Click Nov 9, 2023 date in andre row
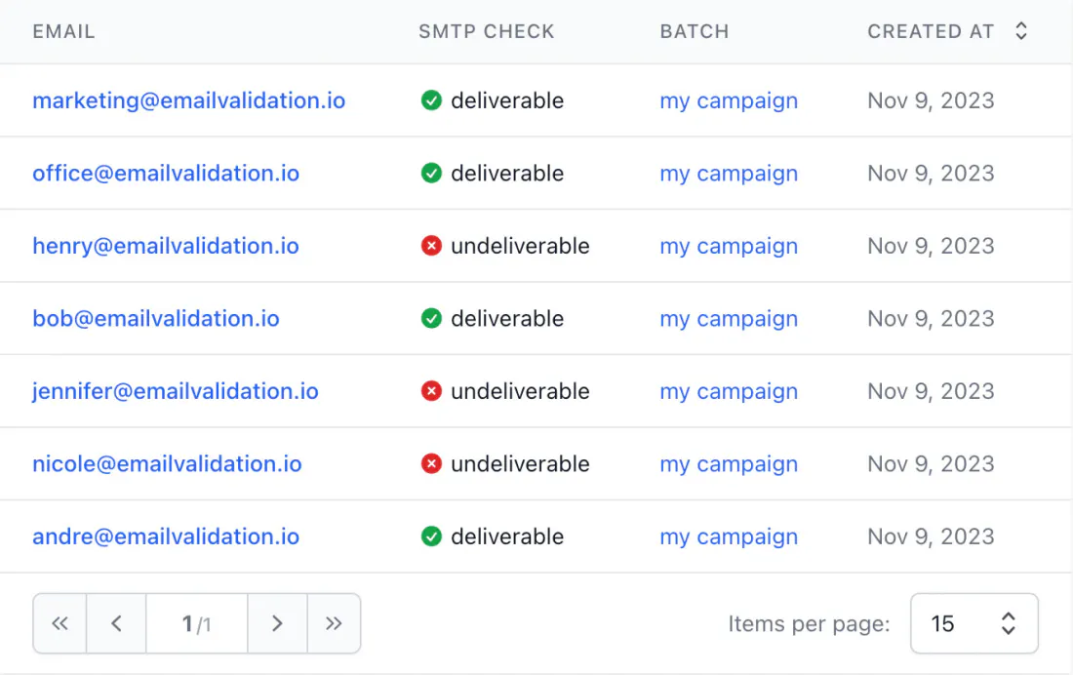 (931, 536)
